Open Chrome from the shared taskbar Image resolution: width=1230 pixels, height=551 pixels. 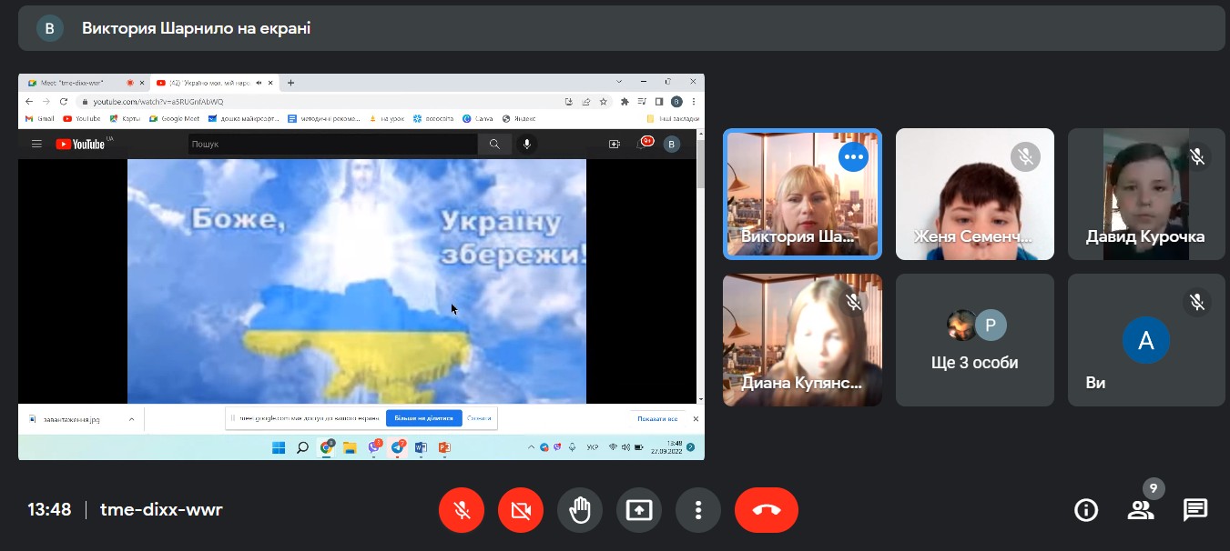[x=326, y=447]
